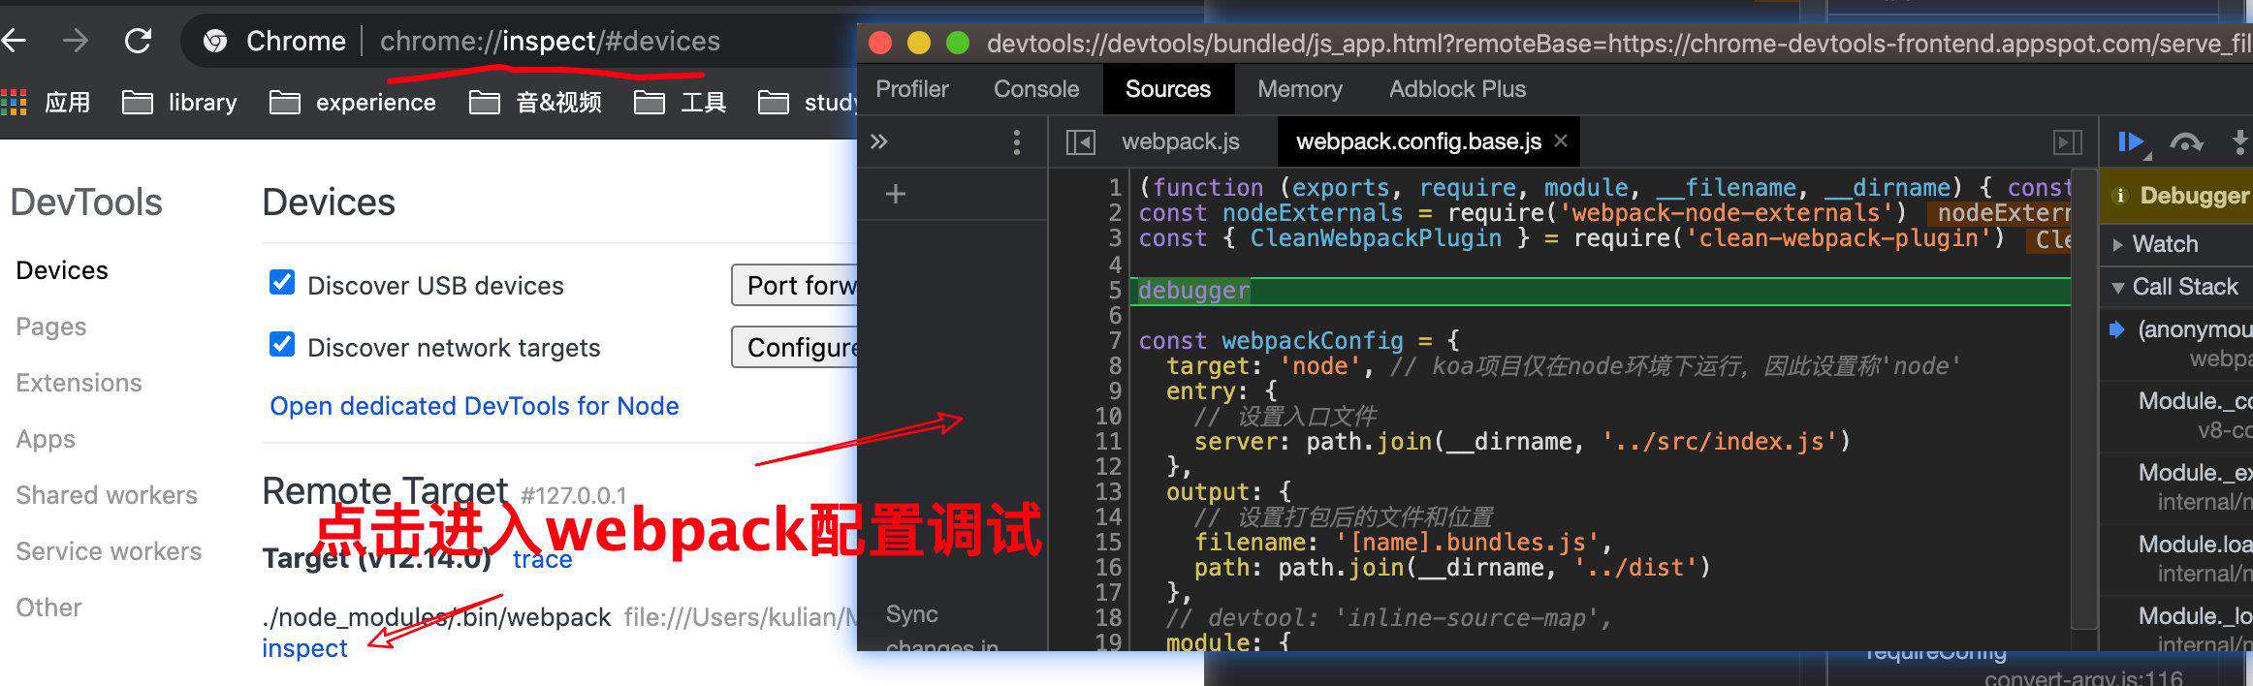Select (anonymous) call stack frame
Viewport: 2253px width, 686px height.
point(2181,343)
